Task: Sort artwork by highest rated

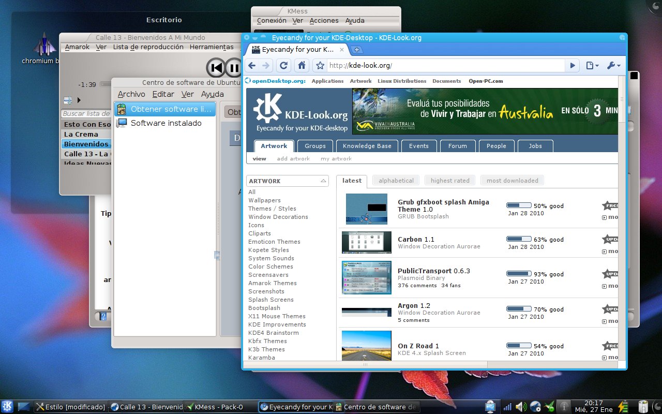Action: [450, 181]
